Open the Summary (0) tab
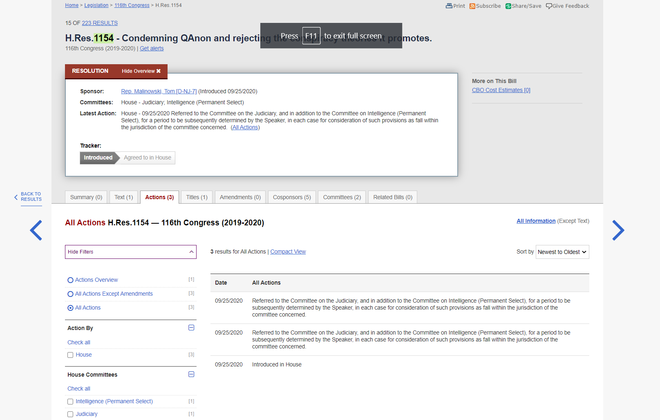 [86, 197]
